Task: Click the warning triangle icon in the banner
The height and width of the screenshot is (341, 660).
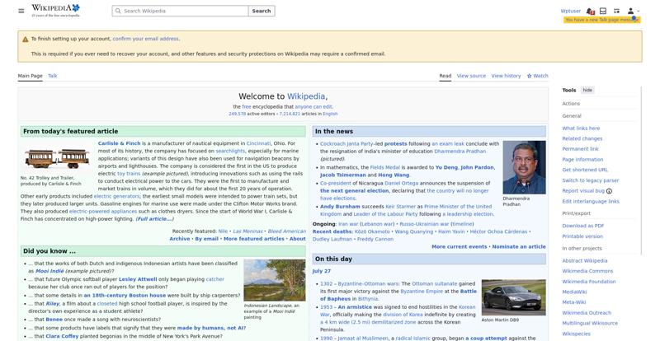Action: tap(26, 39)
